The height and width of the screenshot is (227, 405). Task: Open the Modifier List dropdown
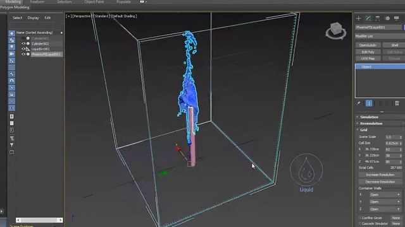[x=380, y=36]
